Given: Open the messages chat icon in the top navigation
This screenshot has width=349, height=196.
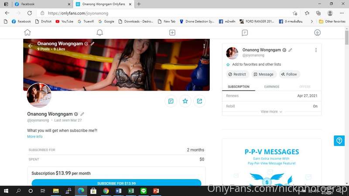Looking at the screenshot, I should pos(245,33).
